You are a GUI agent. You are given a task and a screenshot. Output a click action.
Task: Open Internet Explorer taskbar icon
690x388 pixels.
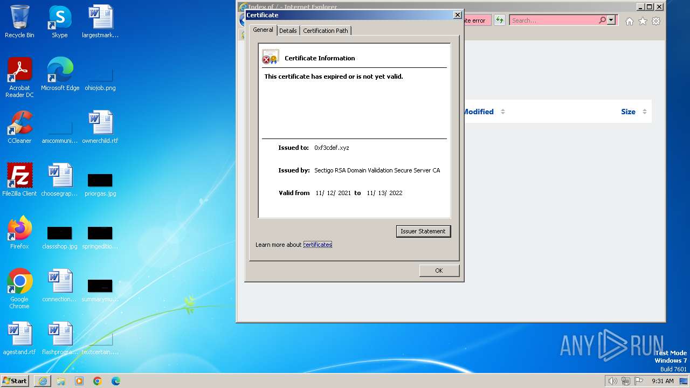(43, 381)
